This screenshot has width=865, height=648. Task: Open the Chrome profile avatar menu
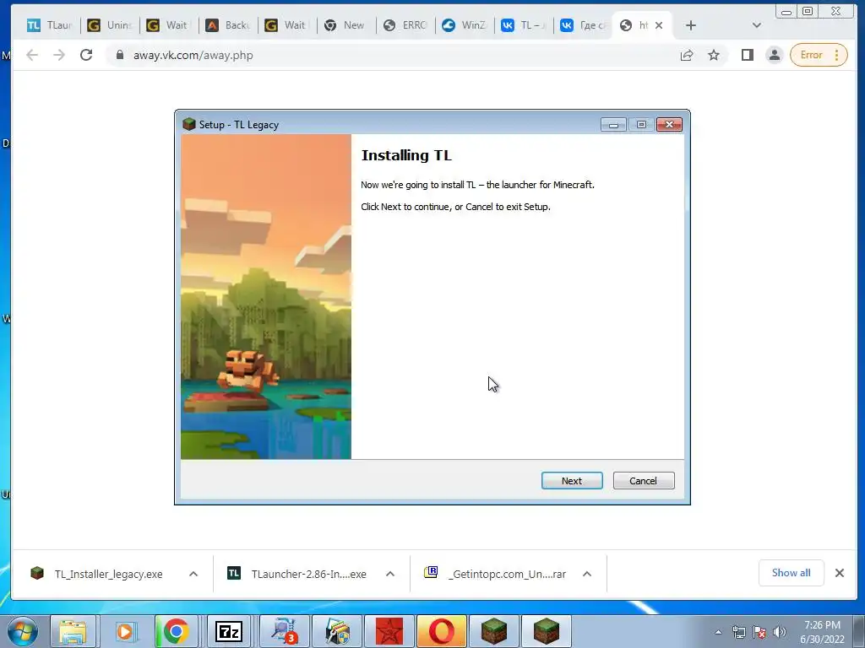pos(775,55)
